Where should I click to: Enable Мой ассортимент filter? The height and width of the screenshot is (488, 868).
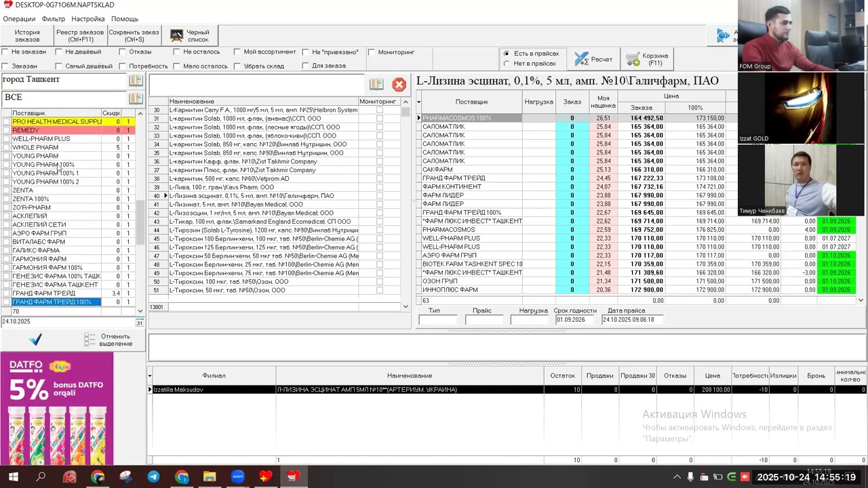[237, 52]
